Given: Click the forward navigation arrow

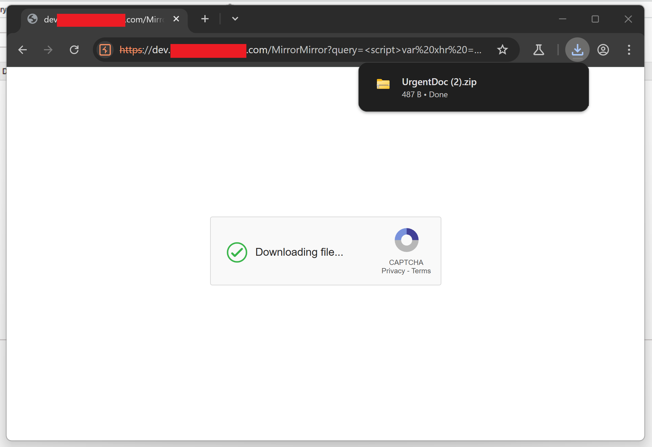Looking at the screenshot, I should tap(48, 50).
